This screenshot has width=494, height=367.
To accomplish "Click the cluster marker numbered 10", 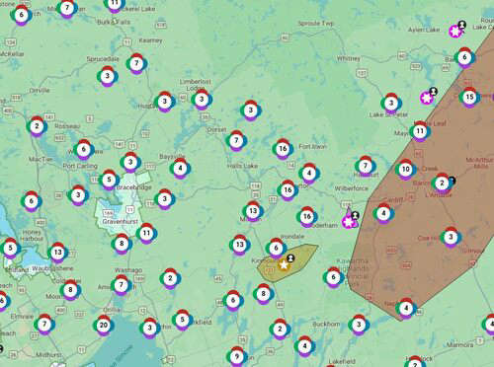I will (406, 170).
